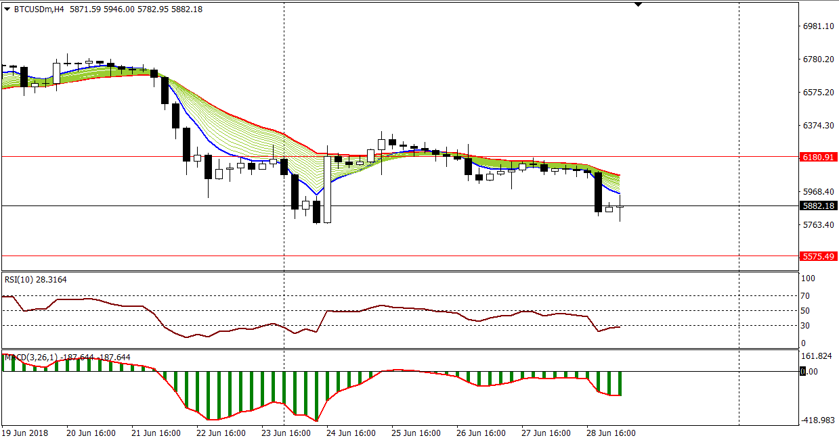Click the 28 Jun 16:00 time label
The height and width of the screenshot is (438, 839).
click(611, 433)
